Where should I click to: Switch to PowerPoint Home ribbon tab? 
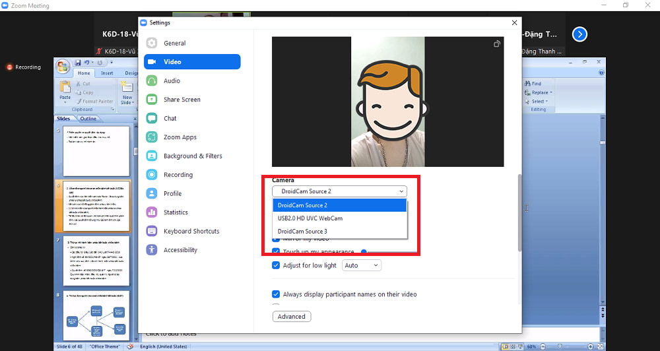pos(84,73)
